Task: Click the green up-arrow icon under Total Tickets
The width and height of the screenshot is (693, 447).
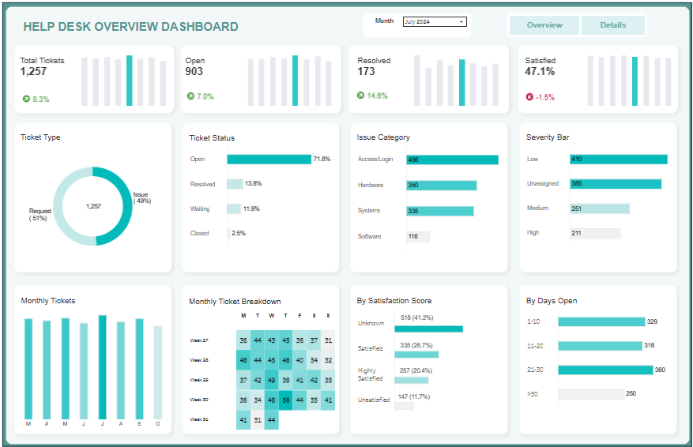Action: pyautogui.click(x=26, y=100)
